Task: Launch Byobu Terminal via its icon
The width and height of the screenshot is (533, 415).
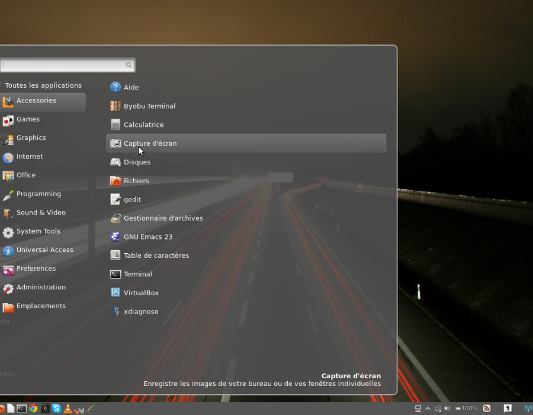Action: (x=115, y=106)
